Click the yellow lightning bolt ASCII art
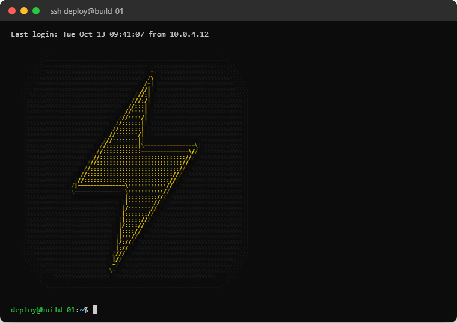Viewport: 457px width, 323px height. click(x=135, y=172)
